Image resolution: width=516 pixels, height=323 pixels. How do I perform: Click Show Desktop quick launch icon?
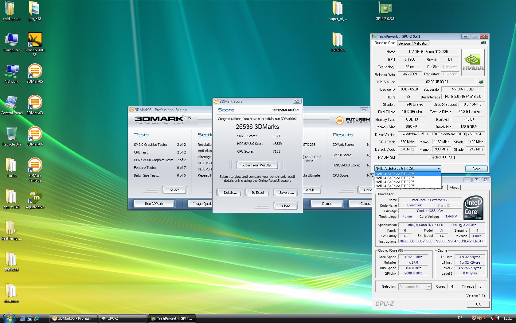22,318
